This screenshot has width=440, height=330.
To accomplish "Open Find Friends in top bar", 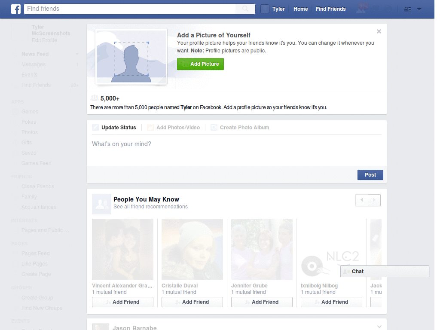I will point(330,9).
